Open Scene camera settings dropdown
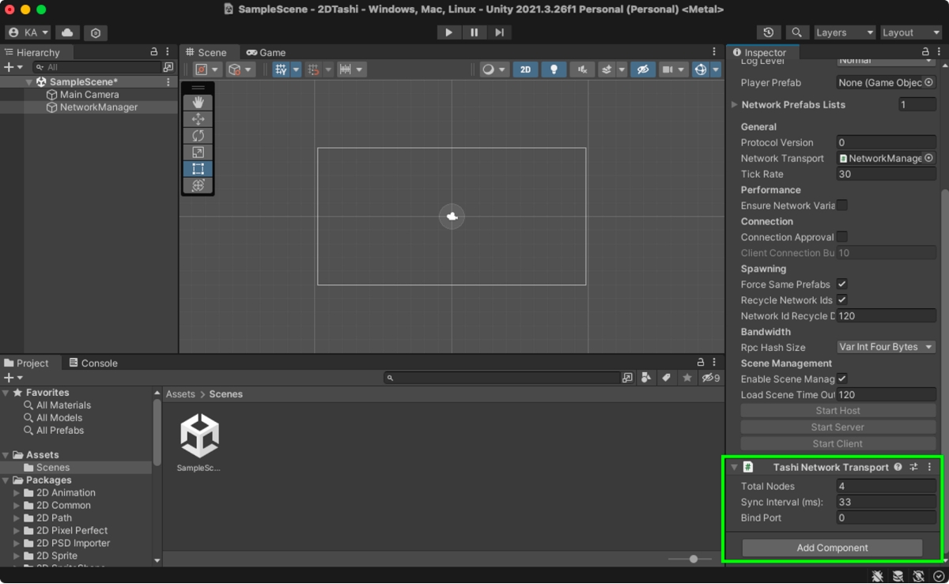The height and width of the screenshot is (584, 949). click(x=674, y=70)
